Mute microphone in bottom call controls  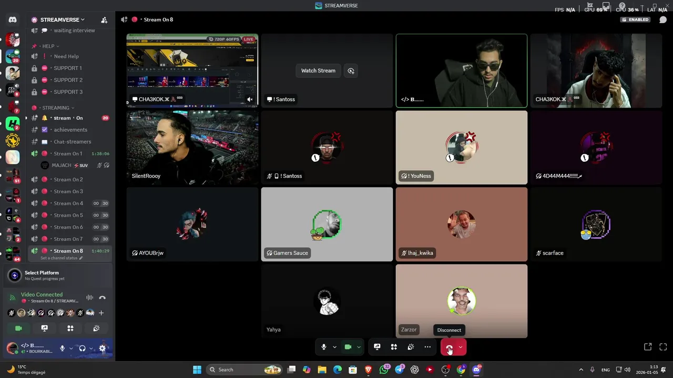click(324, 347)
